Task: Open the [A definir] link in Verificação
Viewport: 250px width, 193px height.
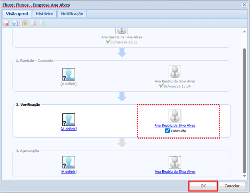Action: click(x=68, y=129)
